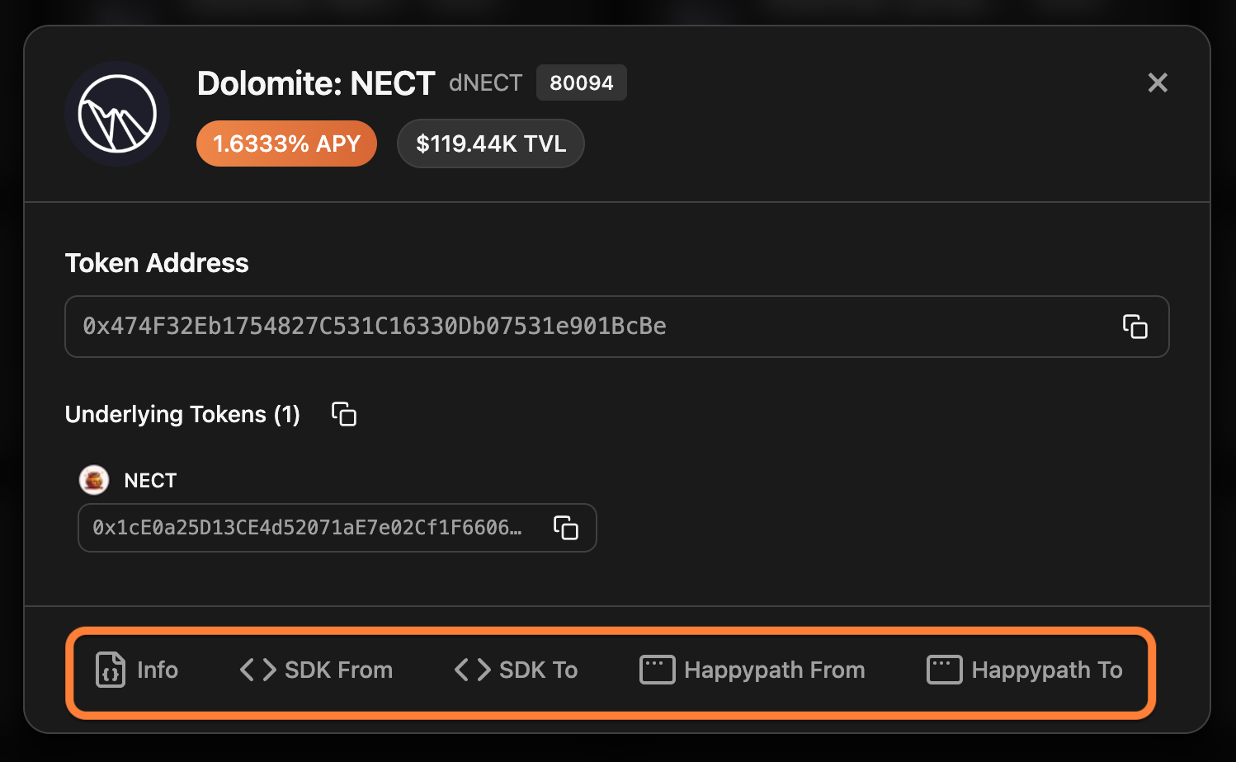Click the Happypath To window icon
1236x762 pixels.
pos(944,670)
